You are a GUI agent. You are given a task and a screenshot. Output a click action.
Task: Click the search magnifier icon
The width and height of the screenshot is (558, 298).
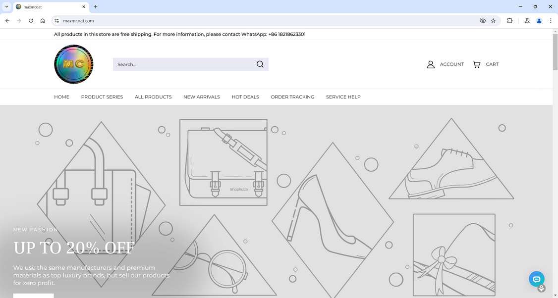[260, 64]
